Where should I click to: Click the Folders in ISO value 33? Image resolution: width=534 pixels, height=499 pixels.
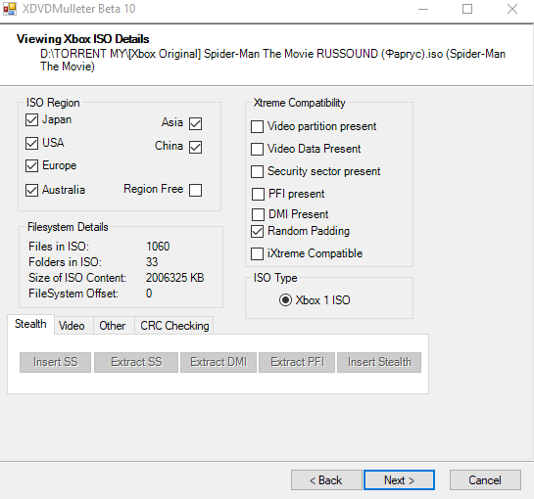coord(152,262)
